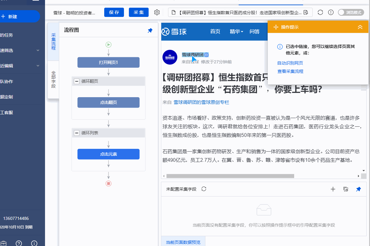
Task: Refresh the unconfigured fields list
Action: [203, 189]
